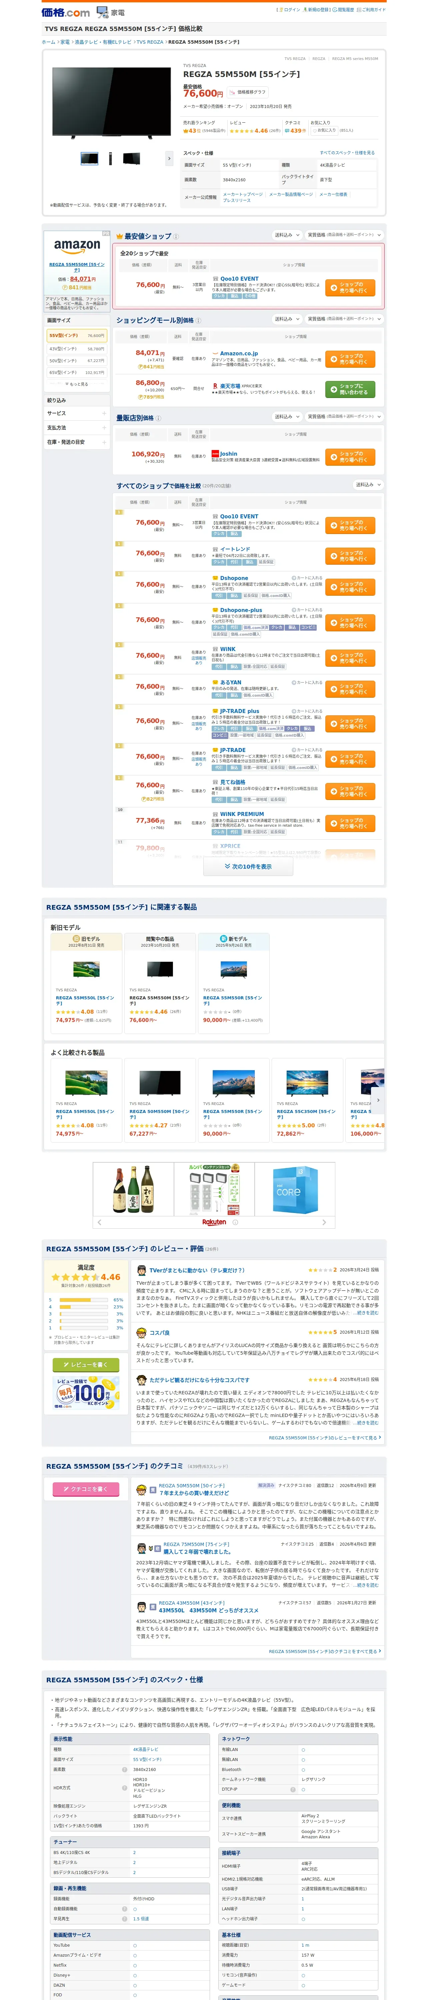Open the あるYAN shop link
The image size is (428, 2000).
[x=231, y=682]
